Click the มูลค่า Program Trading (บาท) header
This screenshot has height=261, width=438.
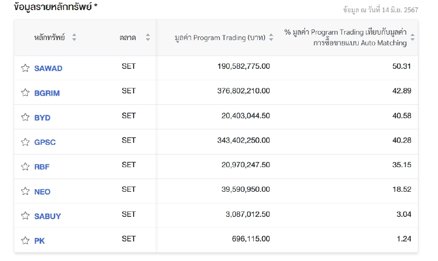coord(220,38)
